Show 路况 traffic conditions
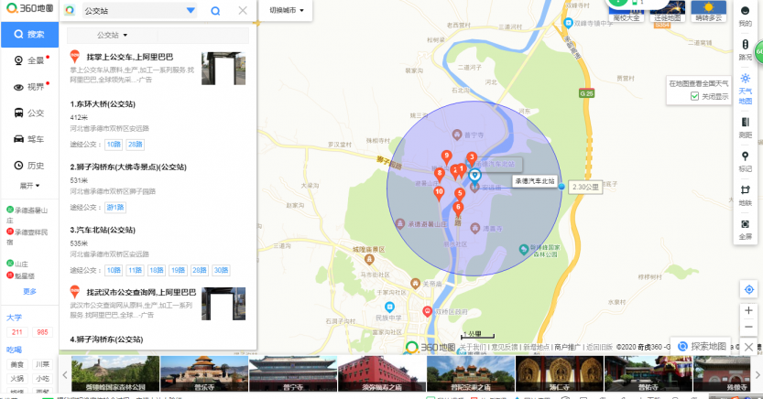Viewport: 763px width, 399px height. coord(745,46)
